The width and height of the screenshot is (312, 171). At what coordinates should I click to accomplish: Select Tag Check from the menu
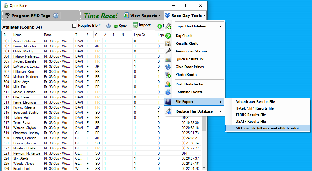coord(194,36)
